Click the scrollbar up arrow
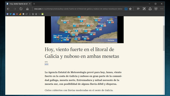The image size is (170, 96). [164, 17]
